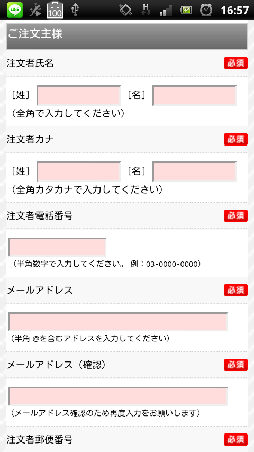The image size is (254, 452).
Task: Select the メールアドレス input box
Action: click(118, 322)
